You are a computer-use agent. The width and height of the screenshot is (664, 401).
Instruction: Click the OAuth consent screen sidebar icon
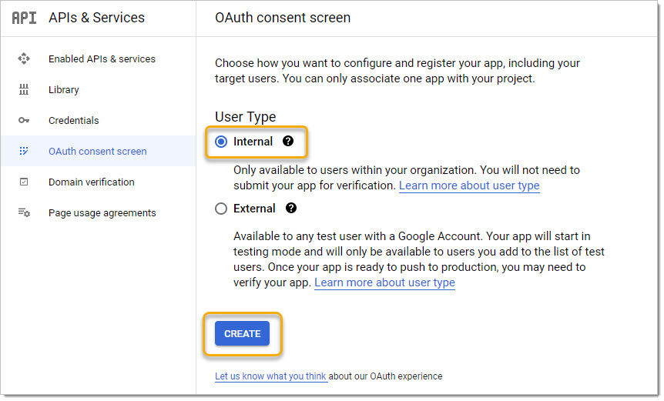pyautogui.click(x=24, y=151)
